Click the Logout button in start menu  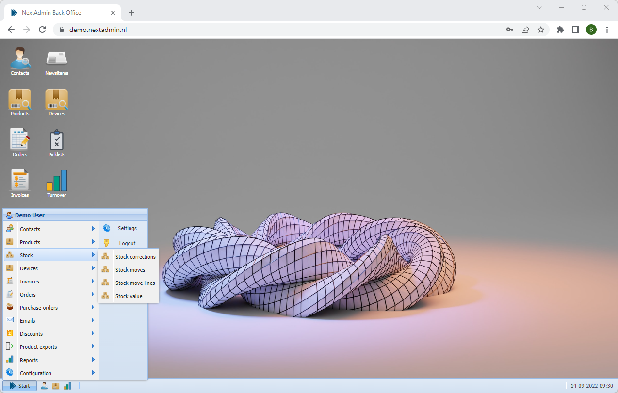[x=123, y=243]
